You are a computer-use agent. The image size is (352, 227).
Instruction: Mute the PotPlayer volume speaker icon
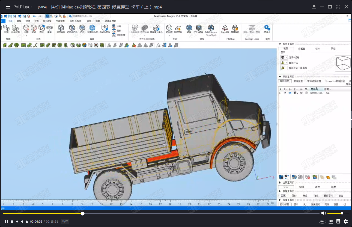click(323, 213)
